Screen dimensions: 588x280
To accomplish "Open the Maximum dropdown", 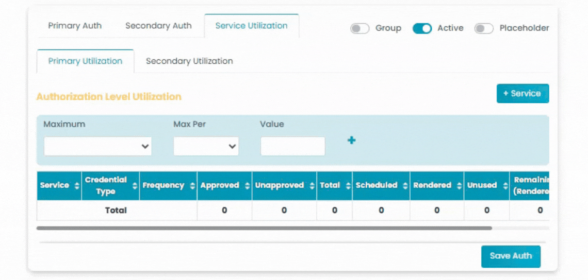I will click(x=97, y=146).
